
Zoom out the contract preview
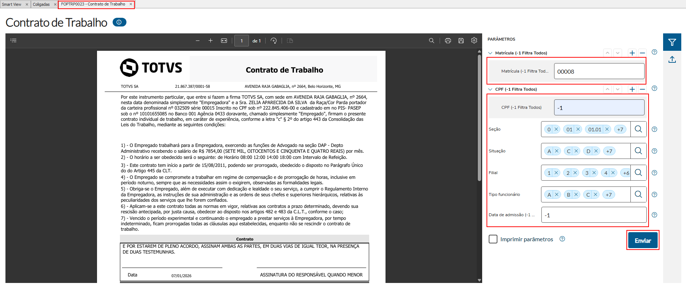point(198,41)
